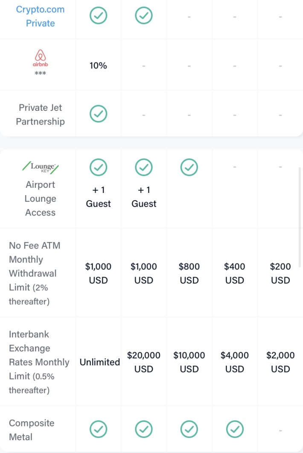This screenshot has height=453, width=303.
Task: Click third column checkmark in Composite Metal row
Action: 189,429
